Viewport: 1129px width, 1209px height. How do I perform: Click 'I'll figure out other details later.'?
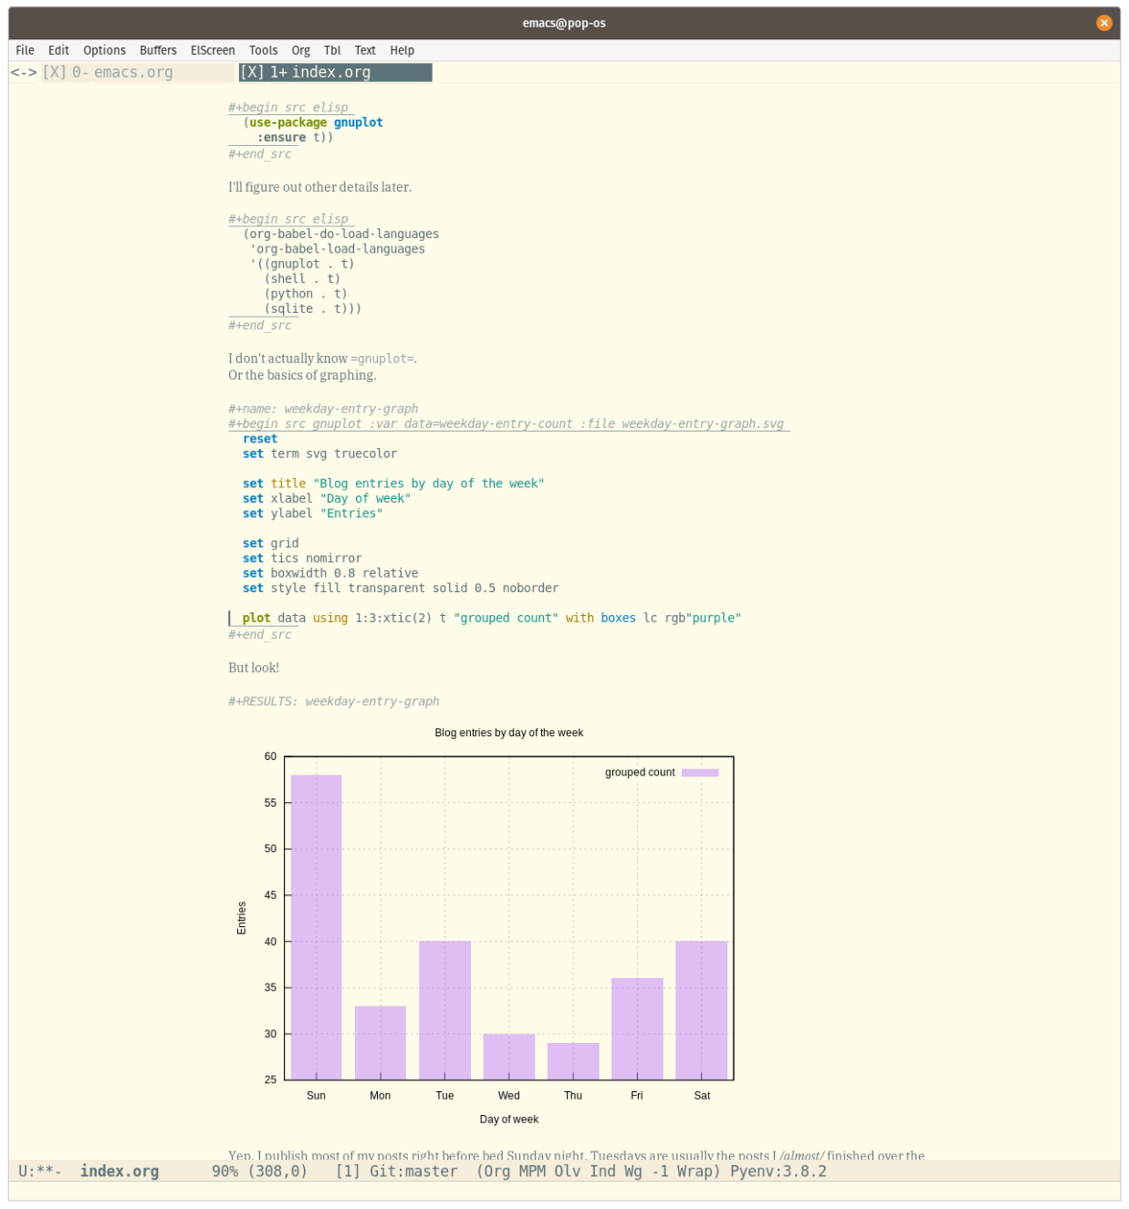tap(319, 187)
